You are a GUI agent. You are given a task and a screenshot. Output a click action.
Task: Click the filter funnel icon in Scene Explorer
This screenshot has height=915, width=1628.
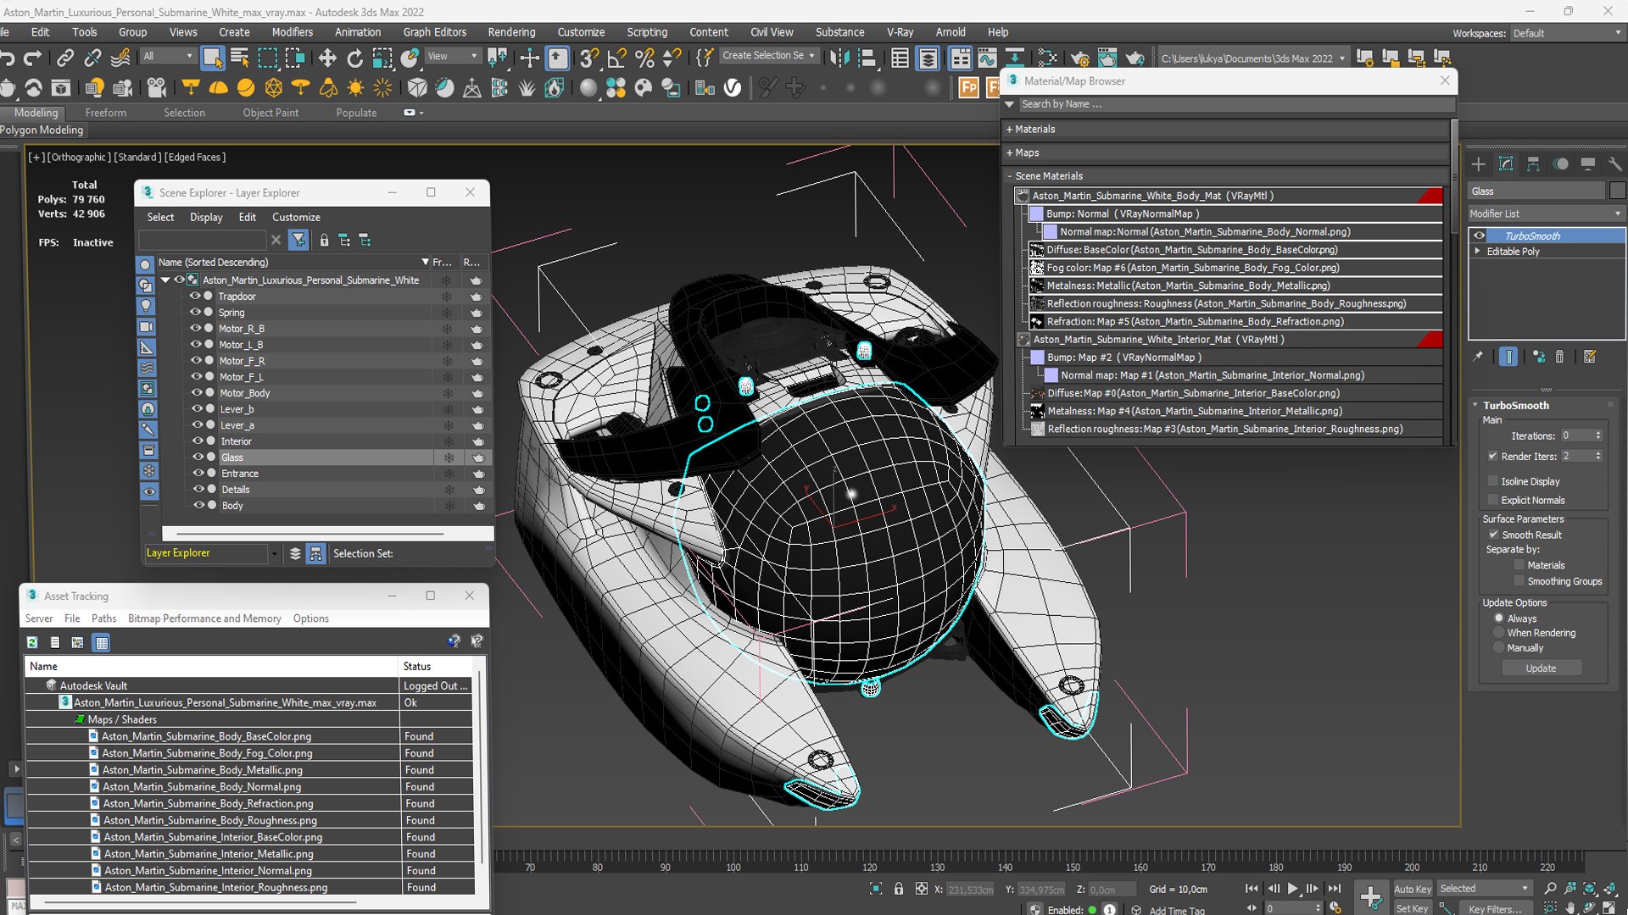pyautogui.click(x=298, y=241)
